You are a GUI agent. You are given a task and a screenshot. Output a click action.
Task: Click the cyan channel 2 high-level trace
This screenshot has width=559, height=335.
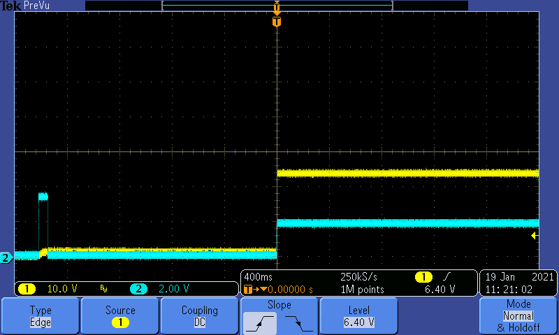pos(408,223)
